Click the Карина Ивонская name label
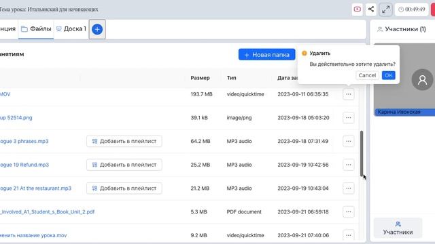The height and width of the screenshot is (244, 435). pos(399,112)
